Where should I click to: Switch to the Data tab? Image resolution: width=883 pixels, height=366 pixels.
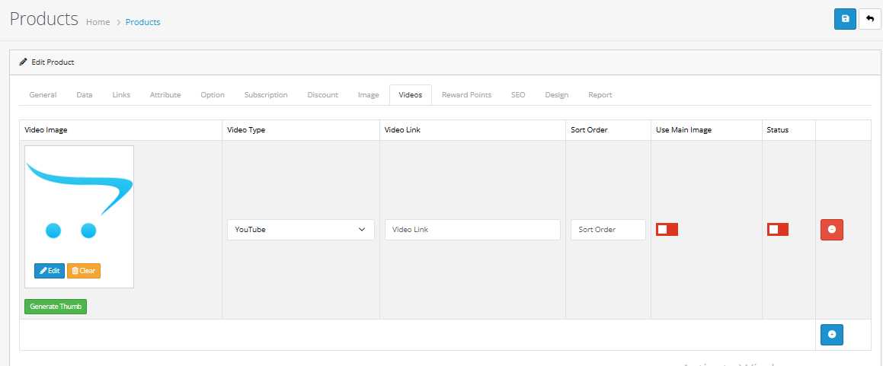click(x=85, y=95)
